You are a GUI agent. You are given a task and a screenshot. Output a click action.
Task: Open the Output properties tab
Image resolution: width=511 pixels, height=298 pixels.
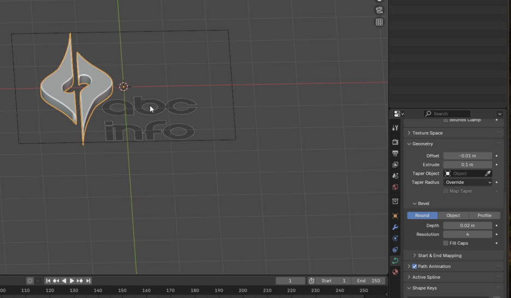(x=395, y=153)
